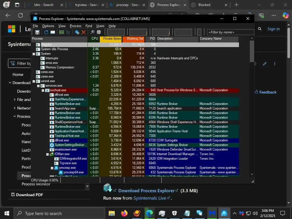
Task: Open the Options menu
Action: click(48, 26)
